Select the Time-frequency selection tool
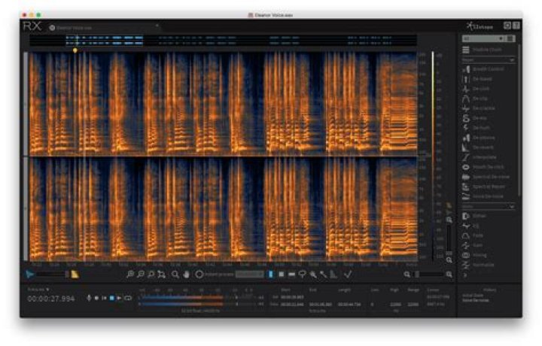 pyautogui.click(x=282, y=275)
